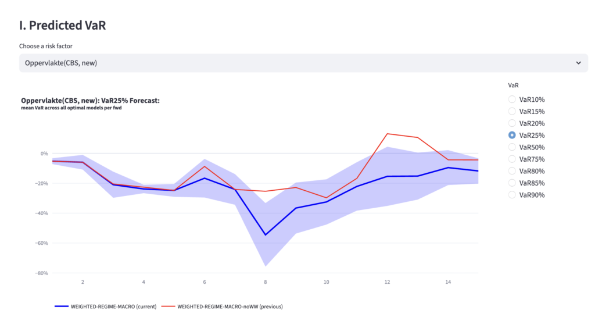Open the risk factor dropdown chevron
Viewport: 595px width, 317px height.
click(x=578, y=63)
